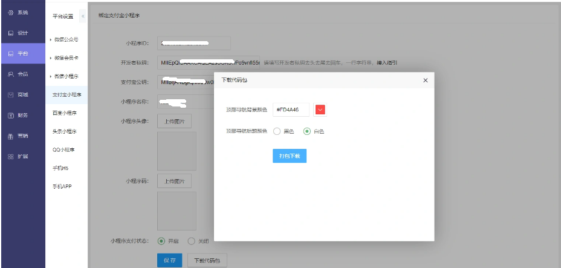Select 黑色 for navigation title color
Image resolution: width=561 pixels, height=268 pixels.
pos(277,131)
